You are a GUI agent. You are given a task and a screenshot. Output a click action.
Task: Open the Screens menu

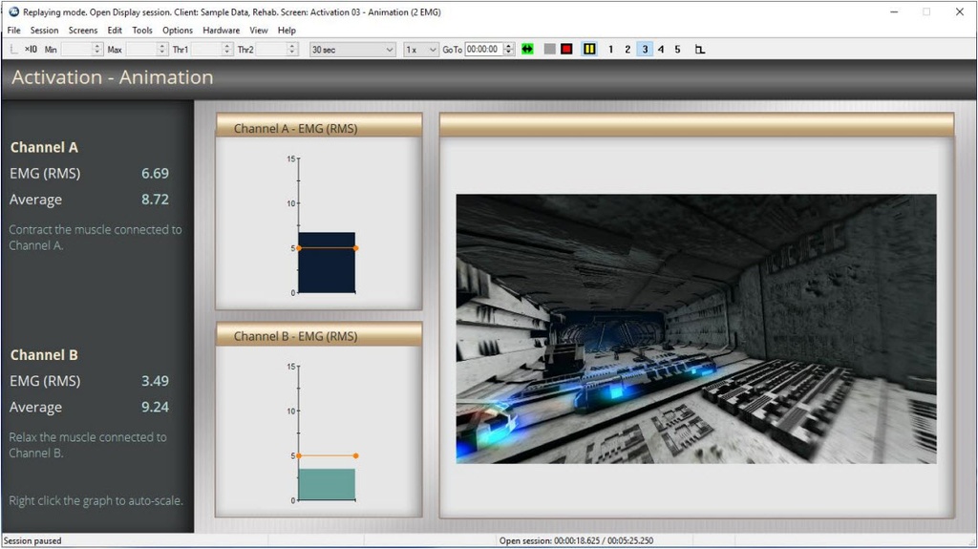click(83, 30)
